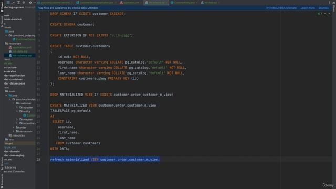Select Scratches and Consoles node in tree
Screen dimensions: 336x189
(14, 172)
